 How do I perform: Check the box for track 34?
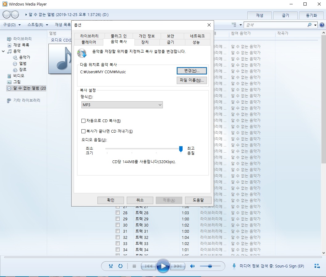[118, 249]
